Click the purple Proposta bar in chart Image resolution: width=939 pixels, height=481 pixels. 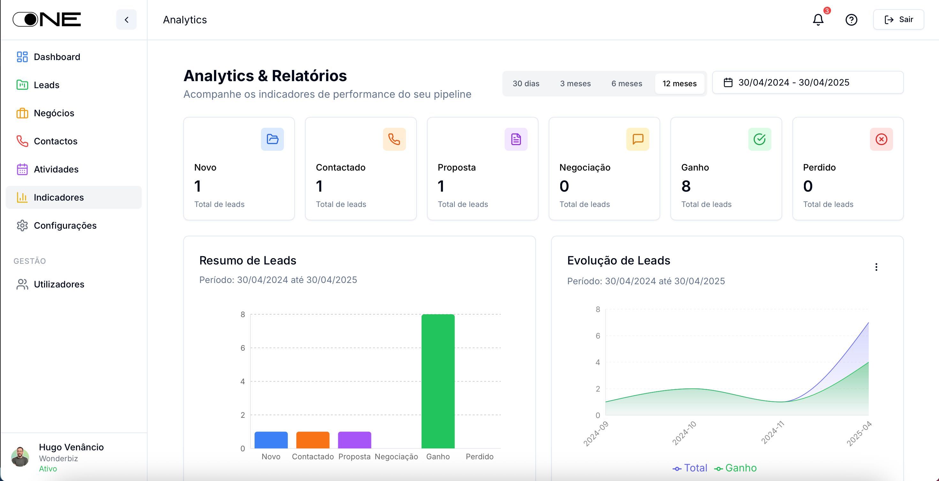pos(354,440)
